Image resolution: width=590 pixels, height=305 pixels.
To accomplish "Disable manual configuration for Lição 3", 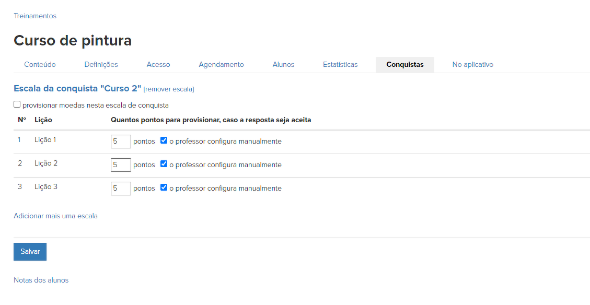I will click(164, 187).
